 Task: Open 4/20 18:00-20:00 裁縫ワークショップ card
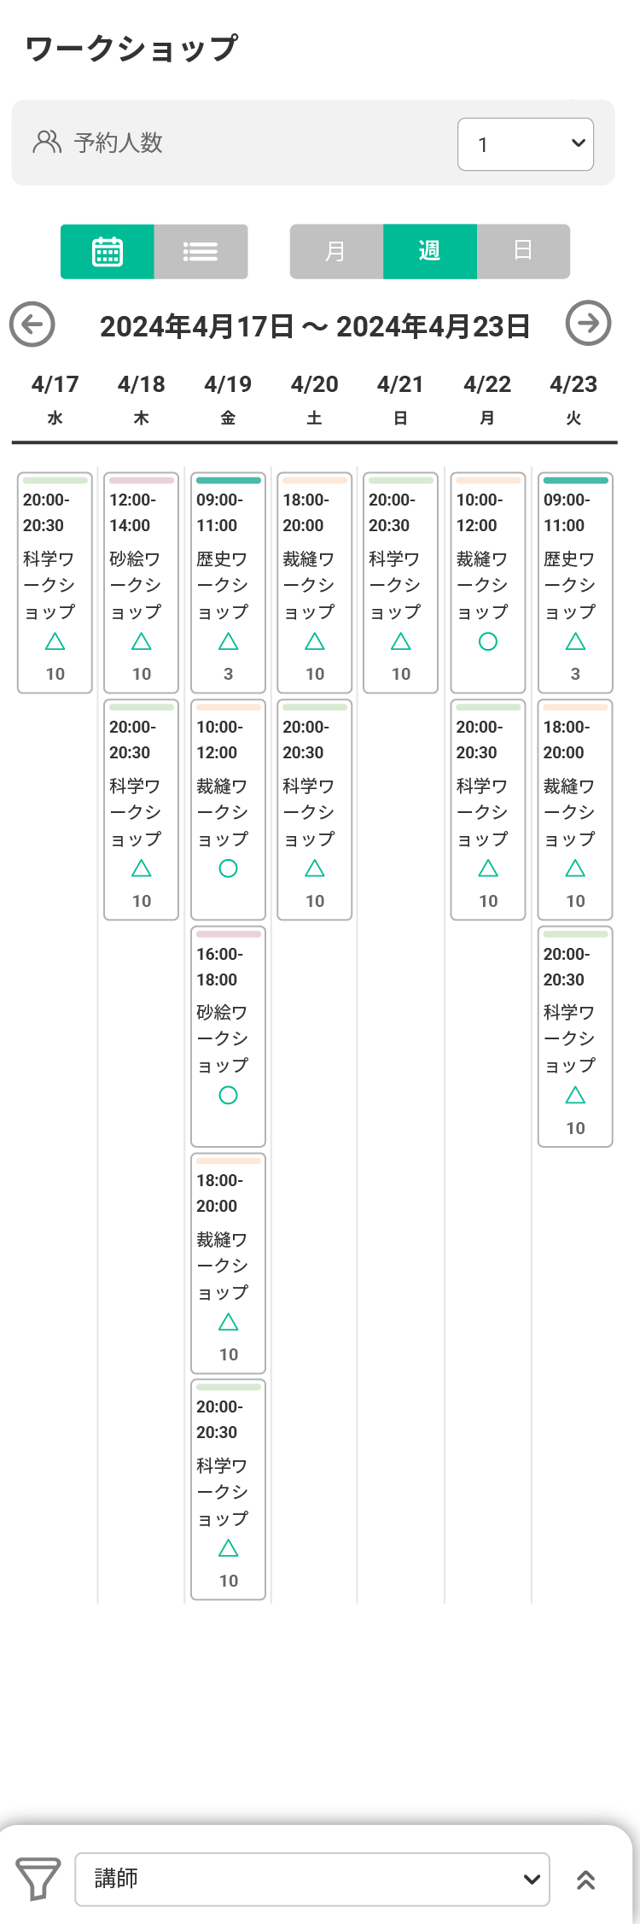click(x=315, y=582)
